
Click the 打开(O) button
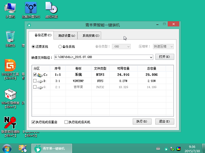(x=165, y=57)
